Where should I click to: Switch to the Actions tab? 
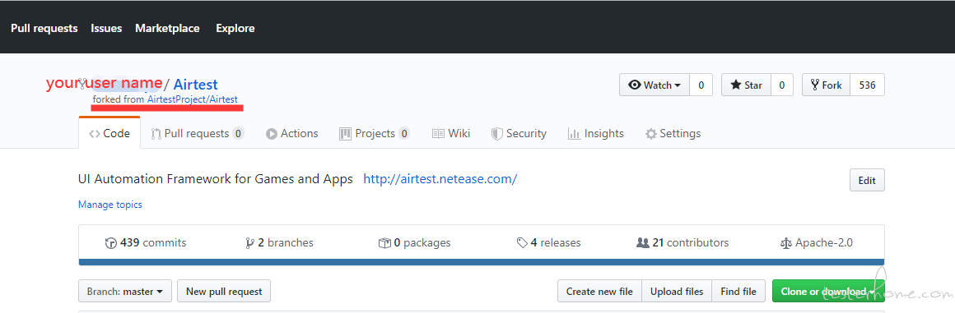point(291,134)
